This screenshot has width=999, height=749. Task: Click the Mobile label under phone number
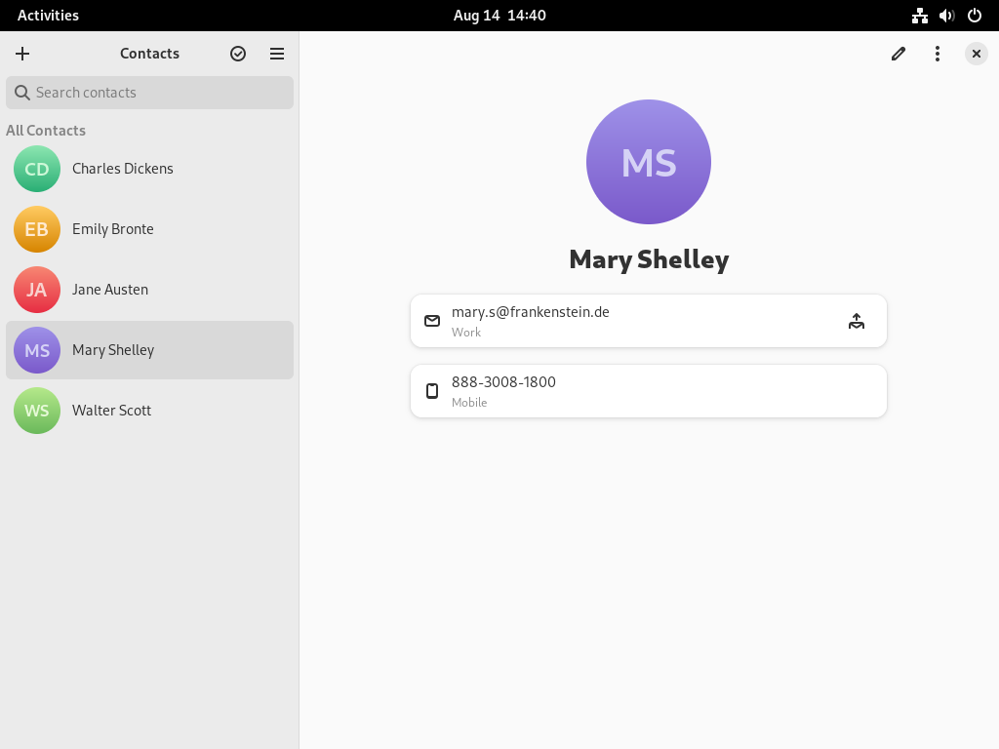[469, 403]
